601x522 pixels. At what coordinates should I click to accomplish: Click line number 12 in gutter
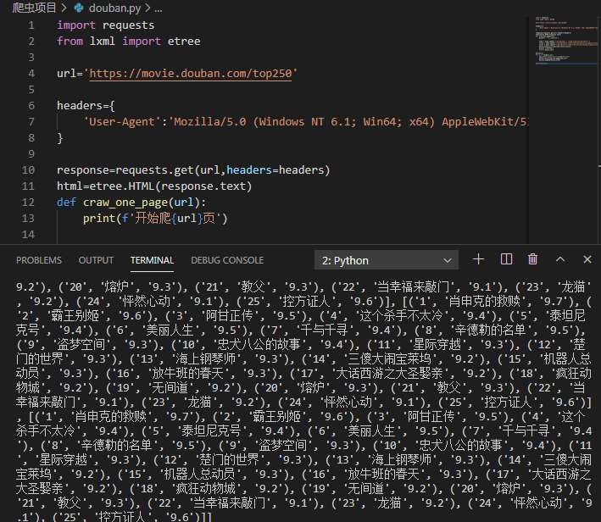click(28, 202)
